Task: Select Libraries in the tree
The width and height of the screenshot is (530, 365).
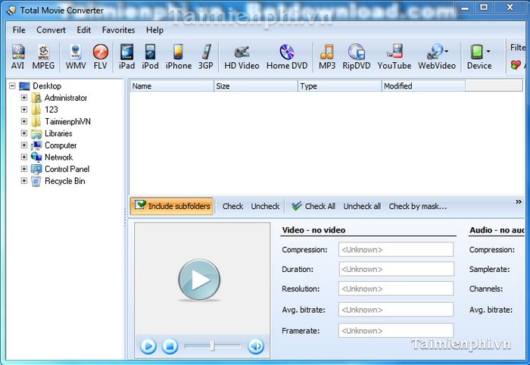Action: tap(58, 133)
